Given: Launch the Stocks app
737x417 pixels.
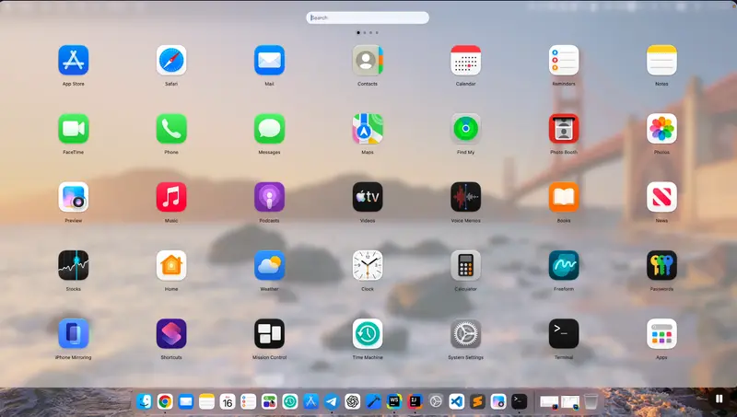Looking at the screenshot, I should coord(74,265).
